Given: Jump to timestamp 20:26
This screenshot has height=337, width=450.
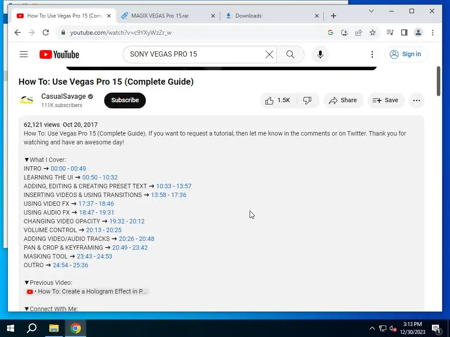Looking at the screenshot, I should [x=127, y=239].
